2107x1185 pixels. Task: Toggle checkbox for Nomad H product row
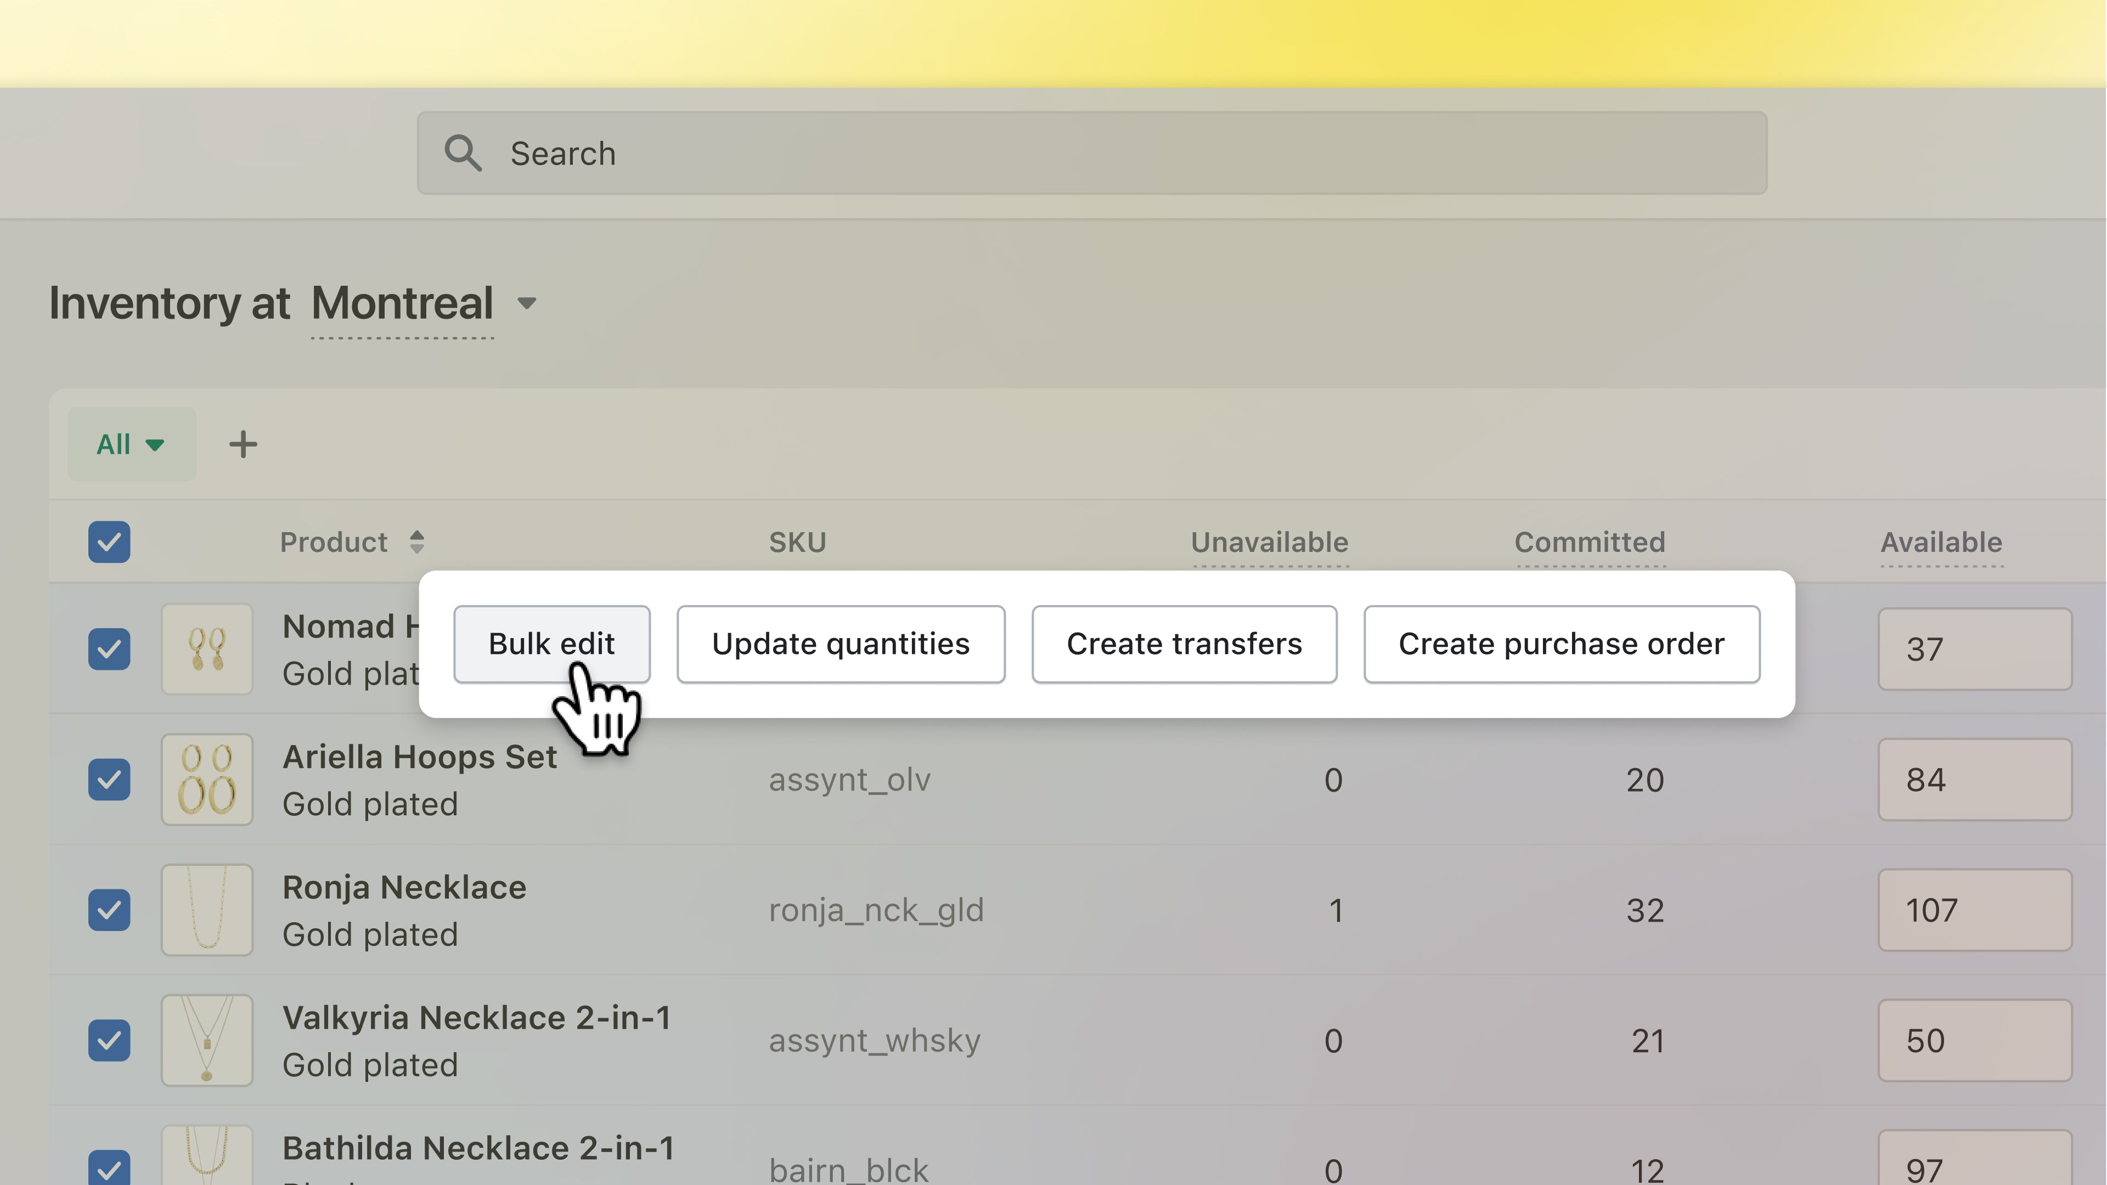point(109,650)
